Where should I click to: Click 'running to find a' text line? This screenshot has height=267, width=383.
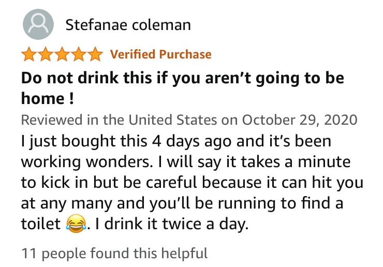pos(281,203)
